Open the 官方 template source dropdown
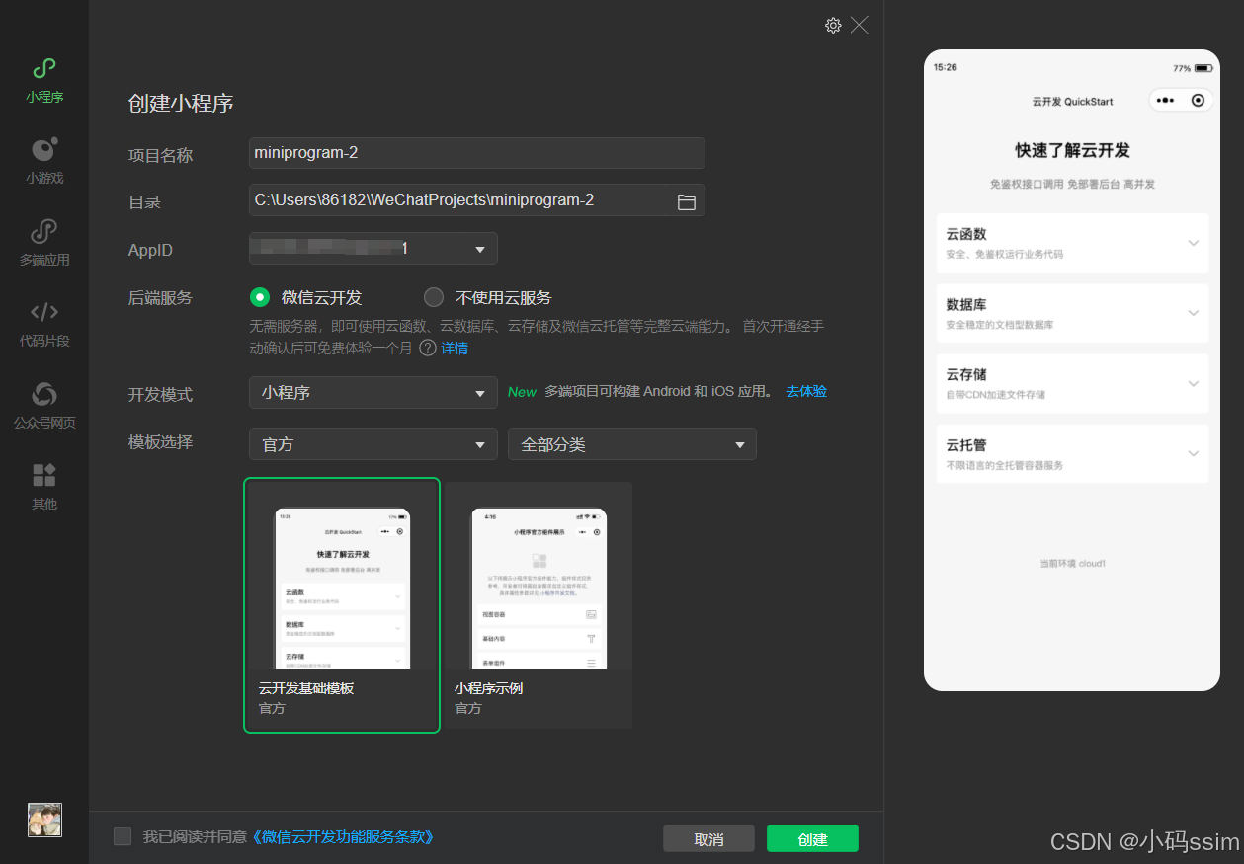Screen dimensions: 1244x864 pos(373,444)
